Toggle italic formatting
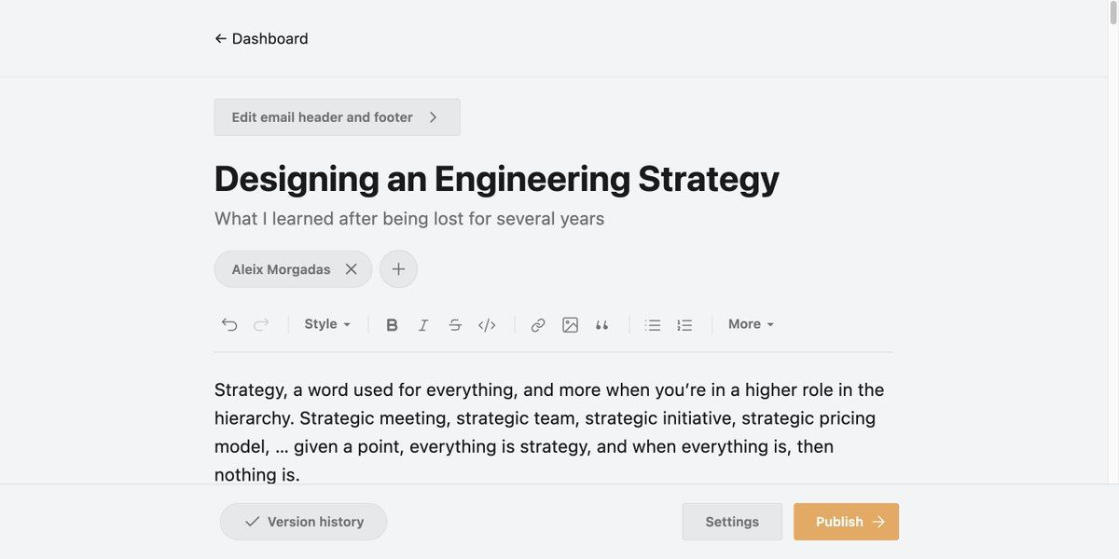This screenshot has height=559, width=1119. (423, 324)
